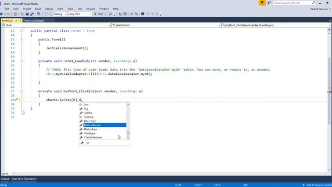Click the editor vertical scrollbar thumb
The image size is (332, 187).
coord(329,91)
